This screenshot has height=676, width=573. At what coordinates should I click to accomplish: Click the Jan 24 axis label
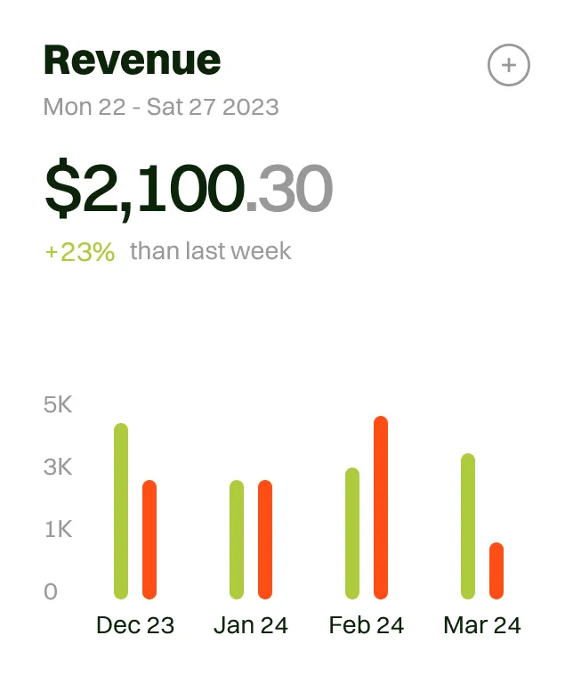(251, 625)
